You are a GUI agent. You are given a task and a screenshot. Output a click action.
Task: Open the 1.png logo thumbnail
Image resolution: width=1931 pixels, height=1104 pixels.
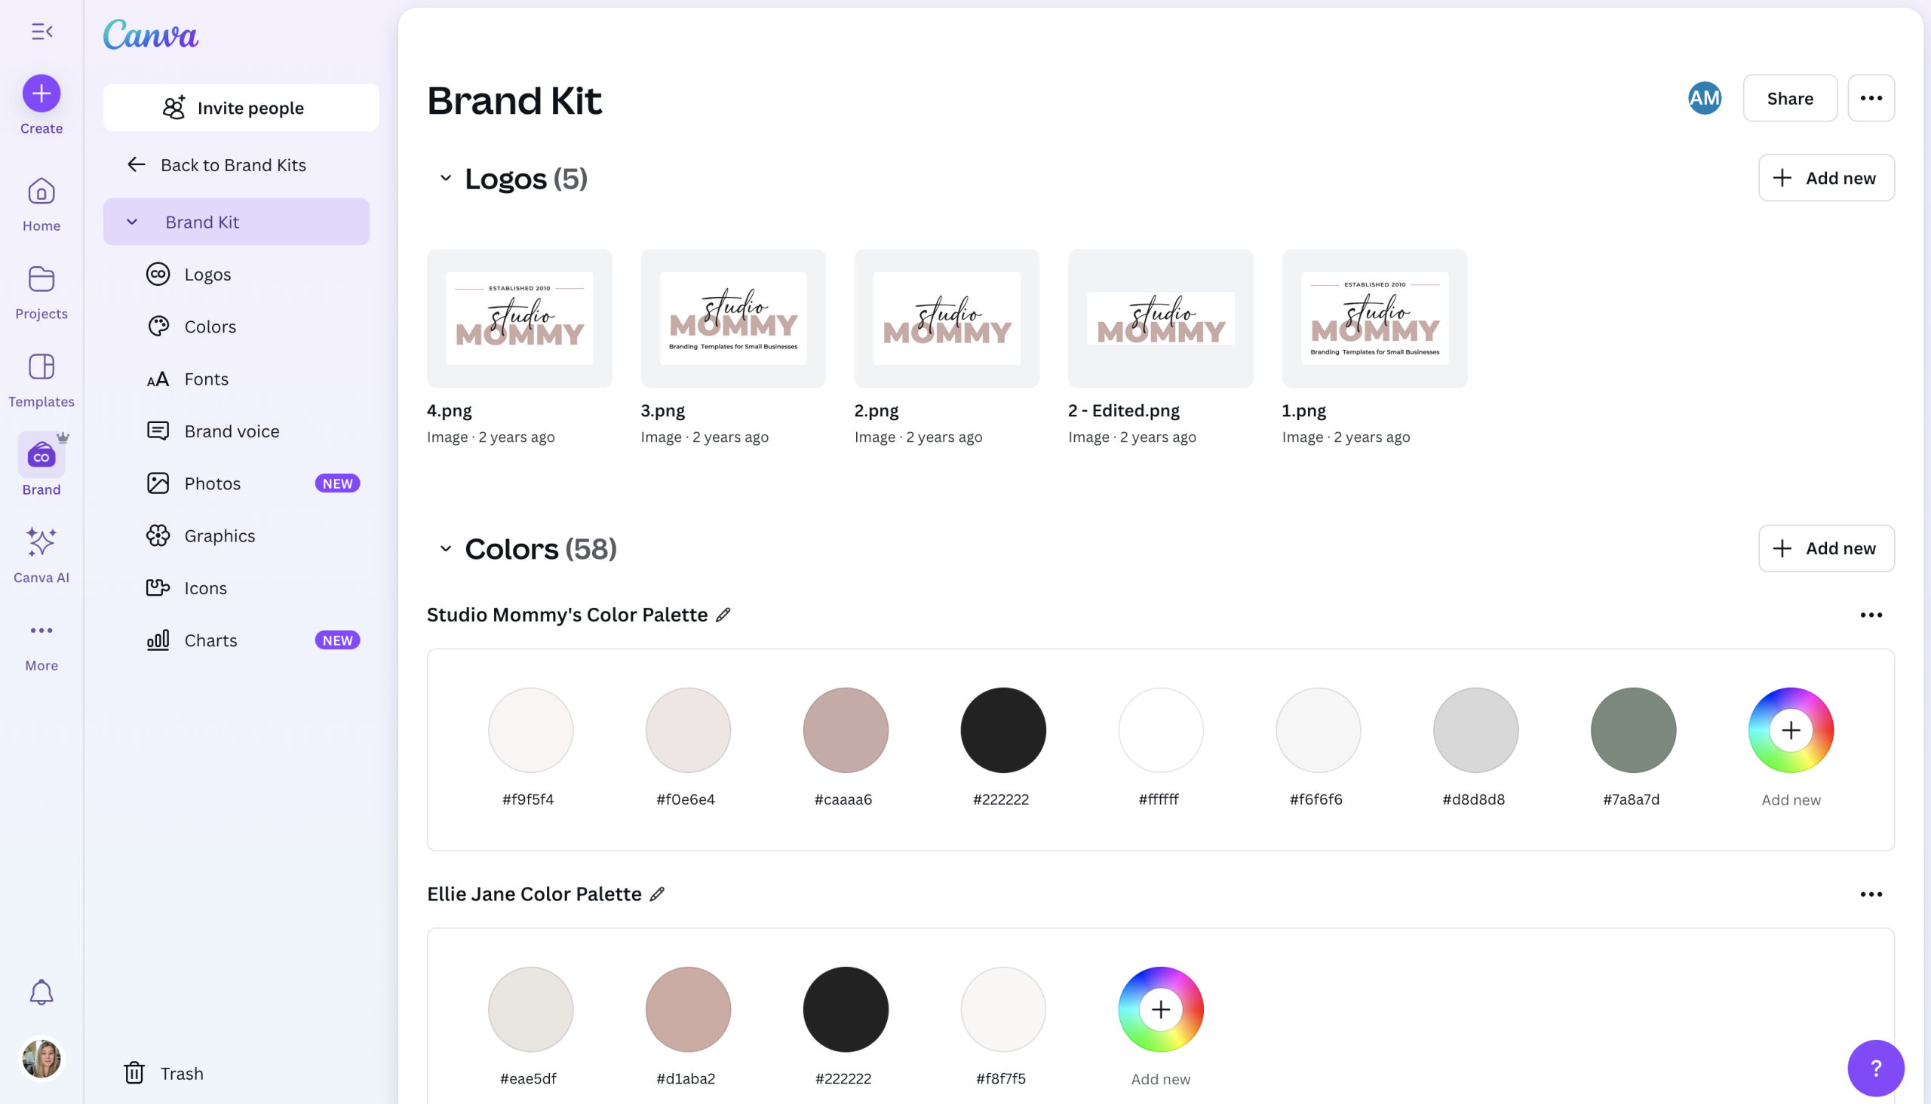click(x=1374, y=318)
